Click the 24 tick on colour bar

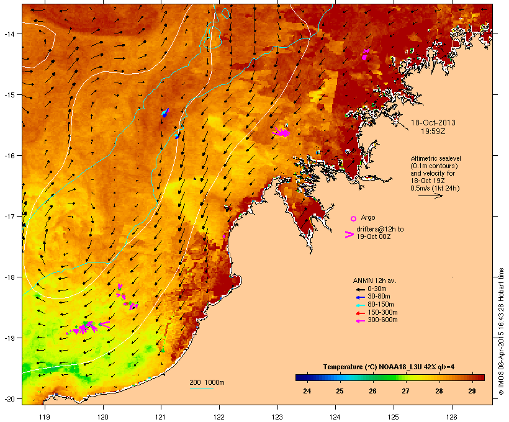click(x=307, y=391)
